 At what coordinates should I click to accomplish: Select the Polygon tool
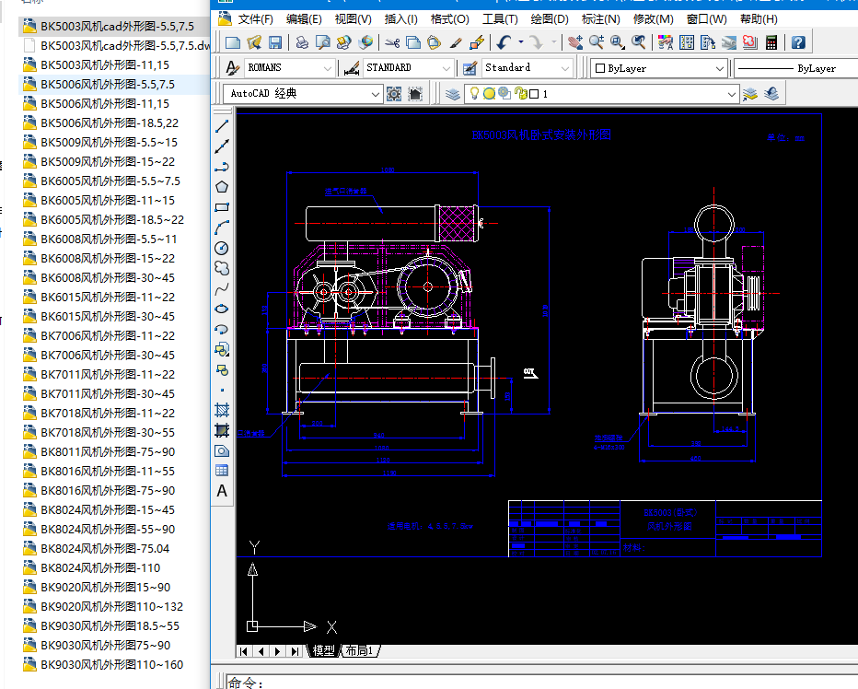click(x=222, y=187)
